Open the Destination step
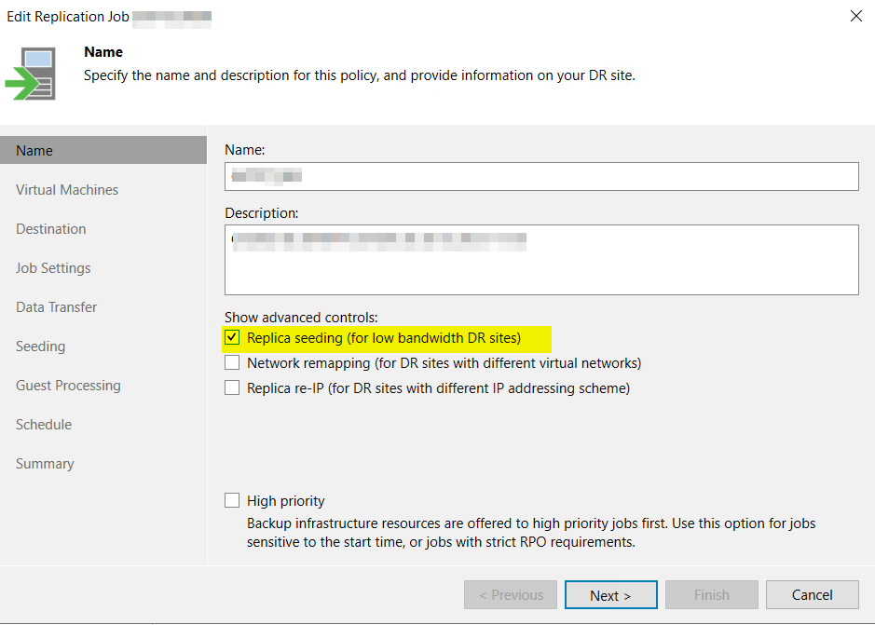 [x=51, y=229]
